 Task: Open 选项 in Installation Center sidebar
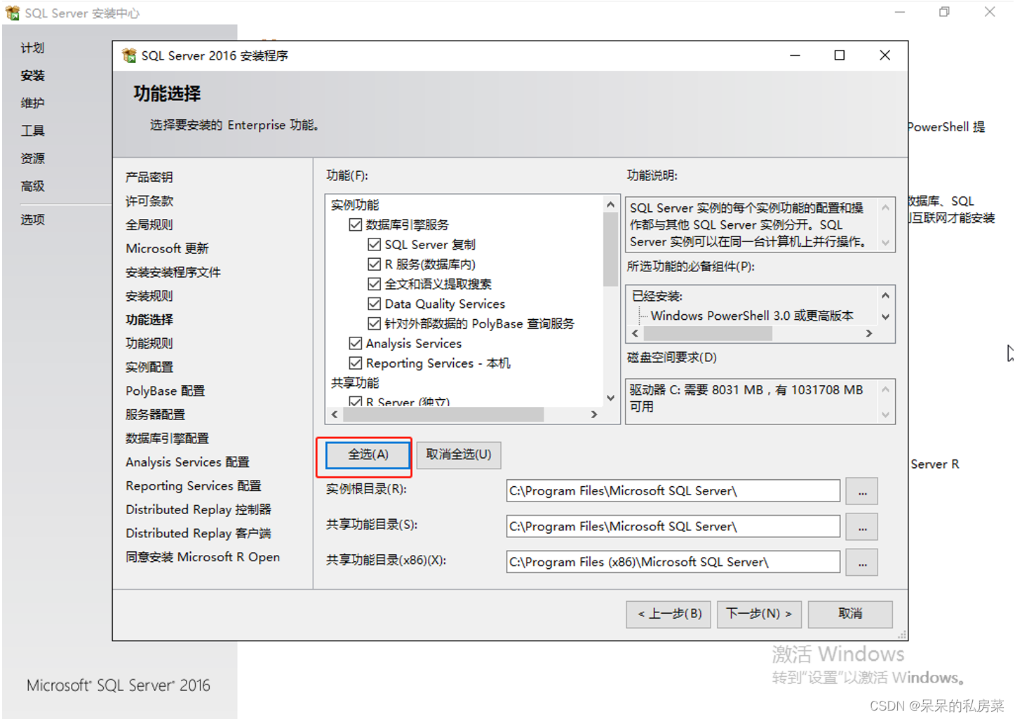tap(32, 220)
